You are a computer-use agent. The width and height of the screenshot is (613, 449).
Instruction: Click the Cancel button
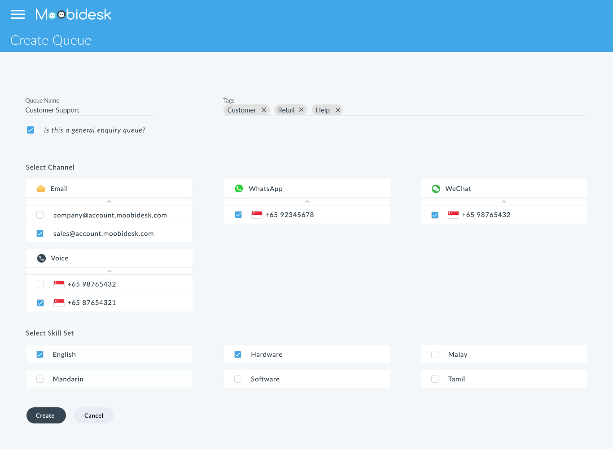94,415
